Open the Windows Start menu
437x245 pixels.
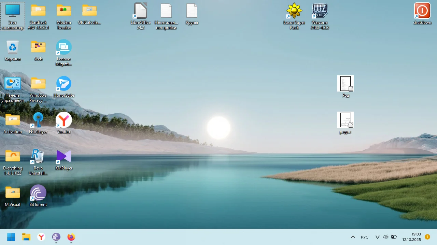(x=11, y=237)
